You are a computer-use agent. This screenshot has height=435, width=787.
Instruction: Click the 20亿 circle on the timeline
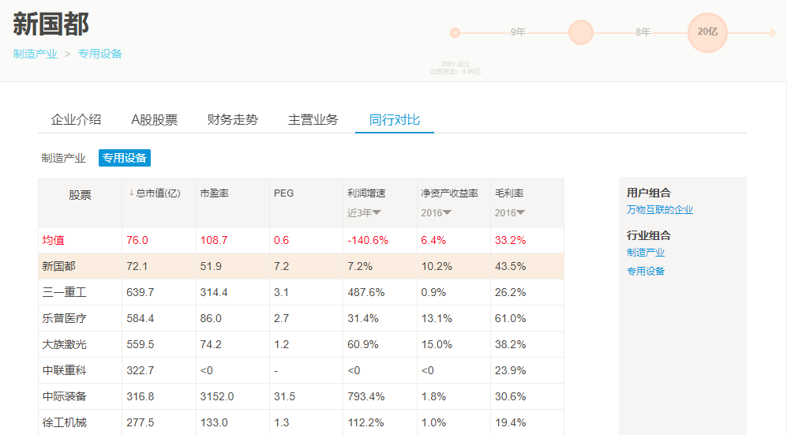pyautogui.click(x=706, y=32)
